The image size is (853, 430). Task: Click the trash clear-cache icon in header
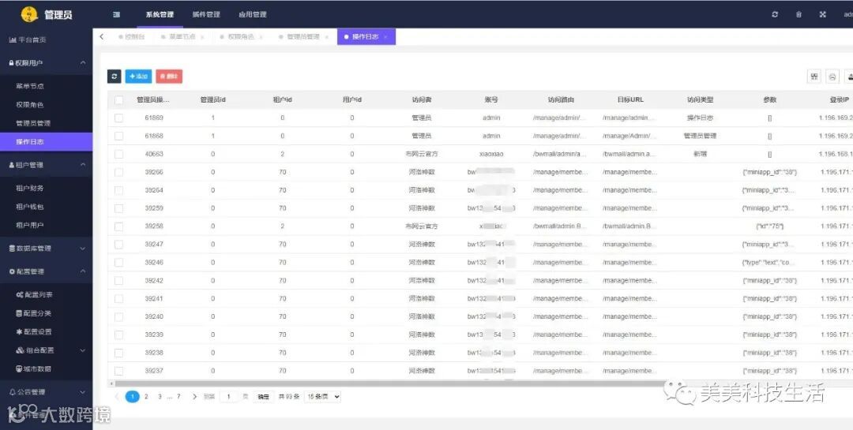tap(799, 15)
